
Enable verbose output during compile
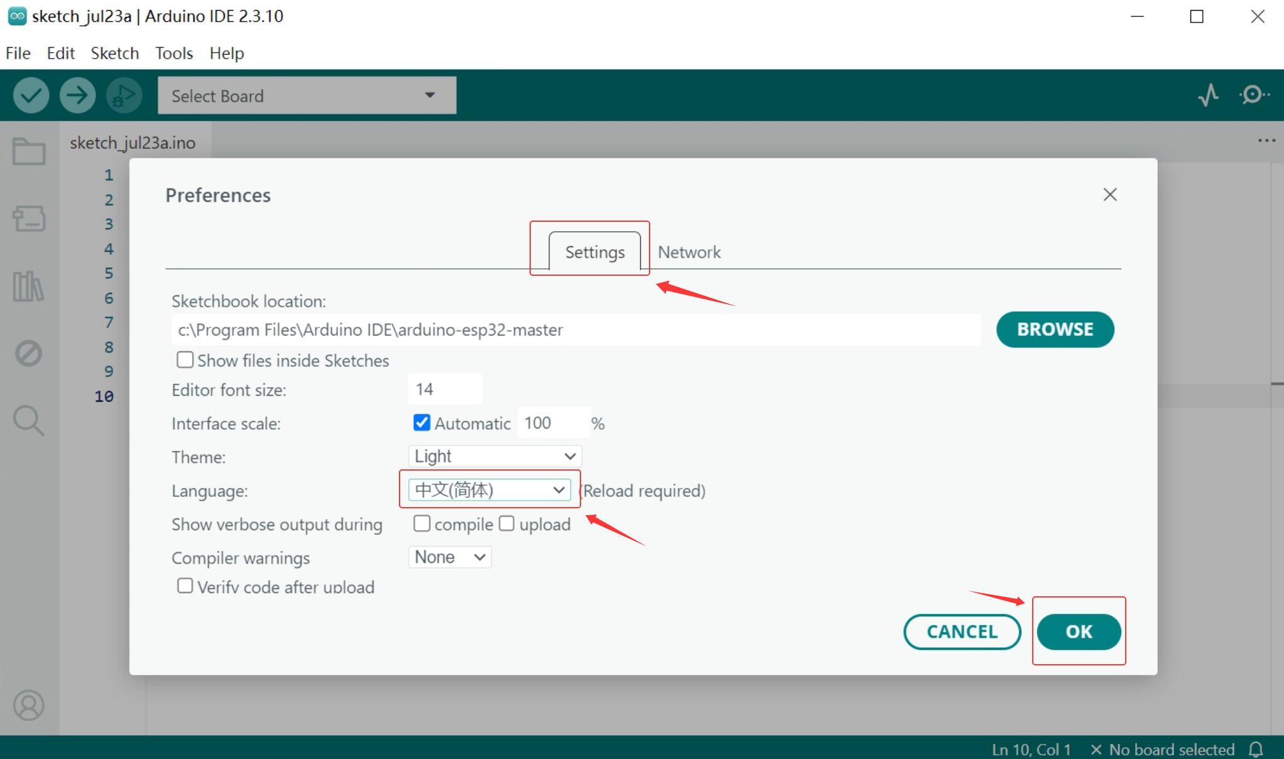tap(422, 523)
